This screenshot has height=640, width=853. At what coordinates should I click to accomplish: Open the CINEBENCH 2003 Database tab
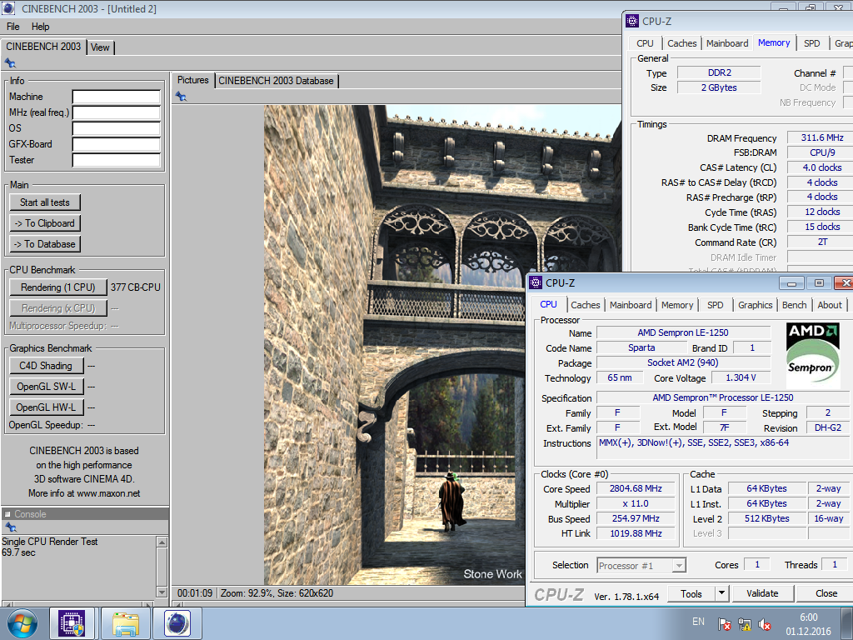[x=276, y=81]
